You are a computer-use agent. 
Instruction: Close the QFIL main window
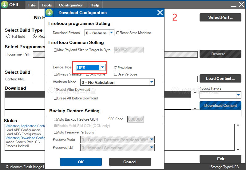click(x=242, y=5)
